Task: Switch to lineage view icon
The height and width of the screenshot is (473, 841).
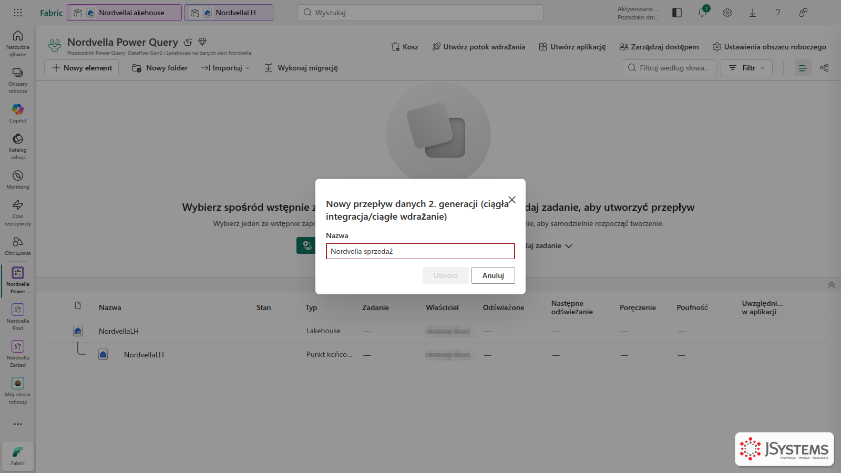Action: (x=824, y=68)
